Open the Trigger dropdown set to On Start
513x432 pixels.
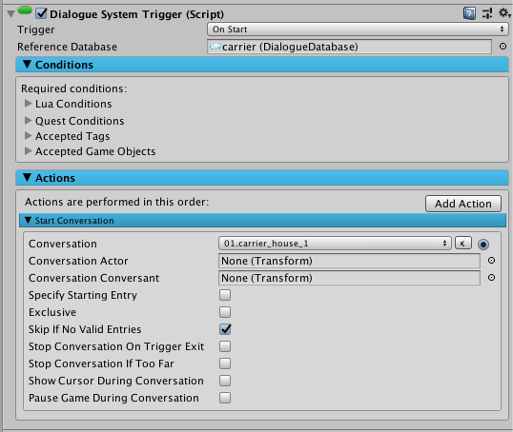[358, 29]
